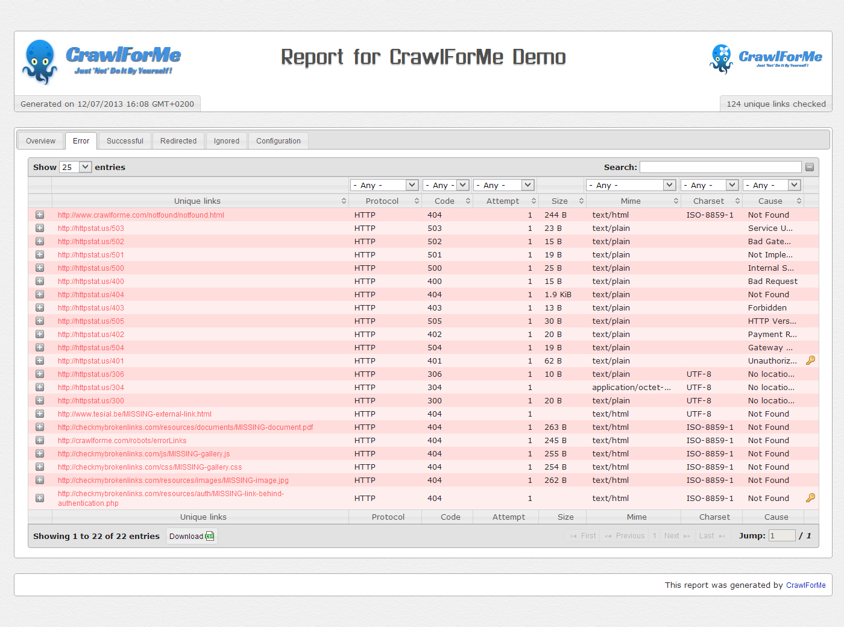Screen dimensions: 844x627
Task: Expand details for httpstat.us/400 row
Action: pyautogui.click(x=40, y=282)
